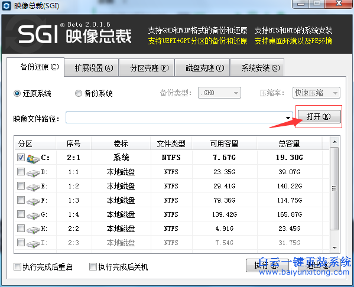The width and height of the screenshot is (354, 287).
Task: Check the G: partition checkbox
Action: pos(21,214)
